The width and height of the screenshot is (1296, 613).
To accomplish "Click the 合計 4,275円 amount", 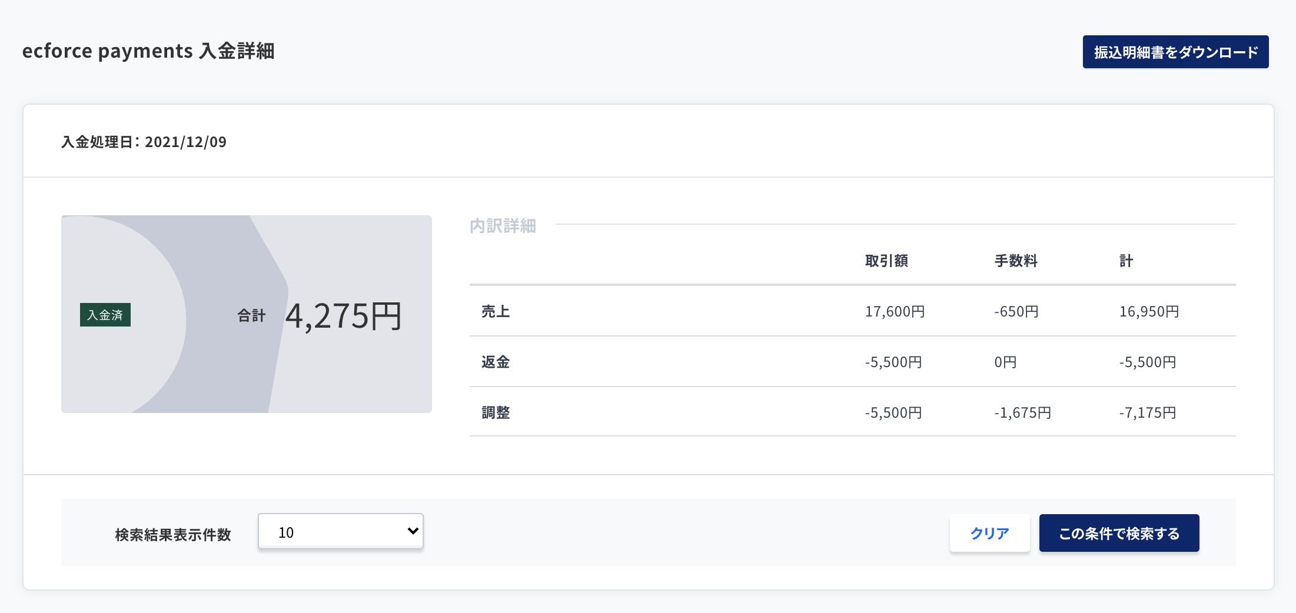I will tap(343, 316).
